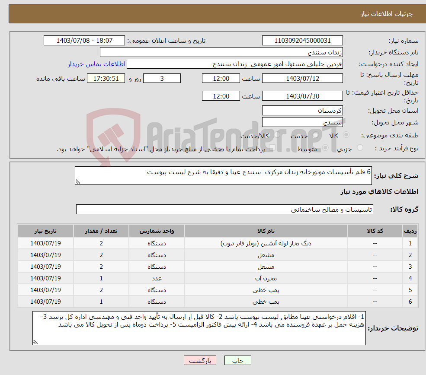Click the buyer notes textarea resize grip
Image resolution: width=426 pixels, height=375 pixels.
35,342
